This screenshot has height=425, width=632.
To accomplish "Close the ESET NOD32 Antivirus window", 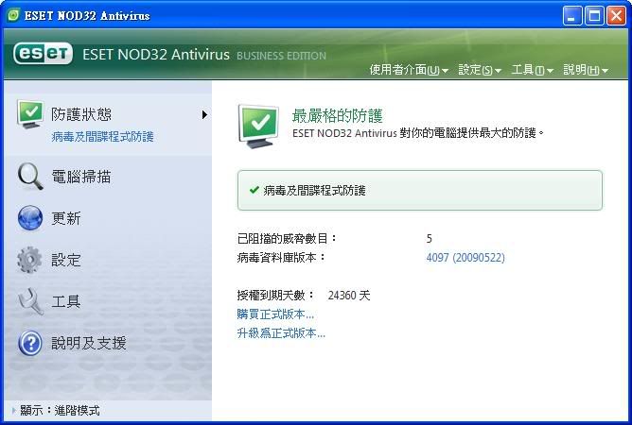I will pos(616,15).
